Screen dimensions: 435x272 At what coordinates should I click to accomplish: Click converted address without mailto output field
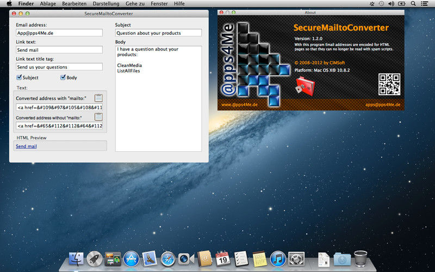coord(59,126)
